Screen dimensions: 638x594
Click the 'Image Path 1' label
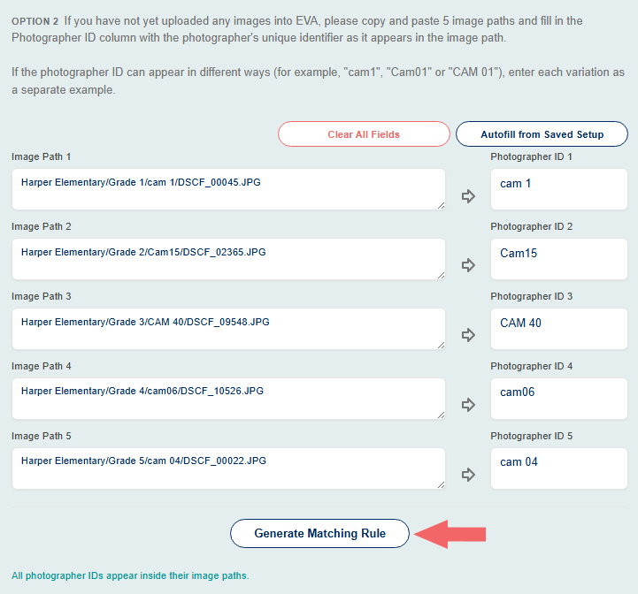[41, 156]
